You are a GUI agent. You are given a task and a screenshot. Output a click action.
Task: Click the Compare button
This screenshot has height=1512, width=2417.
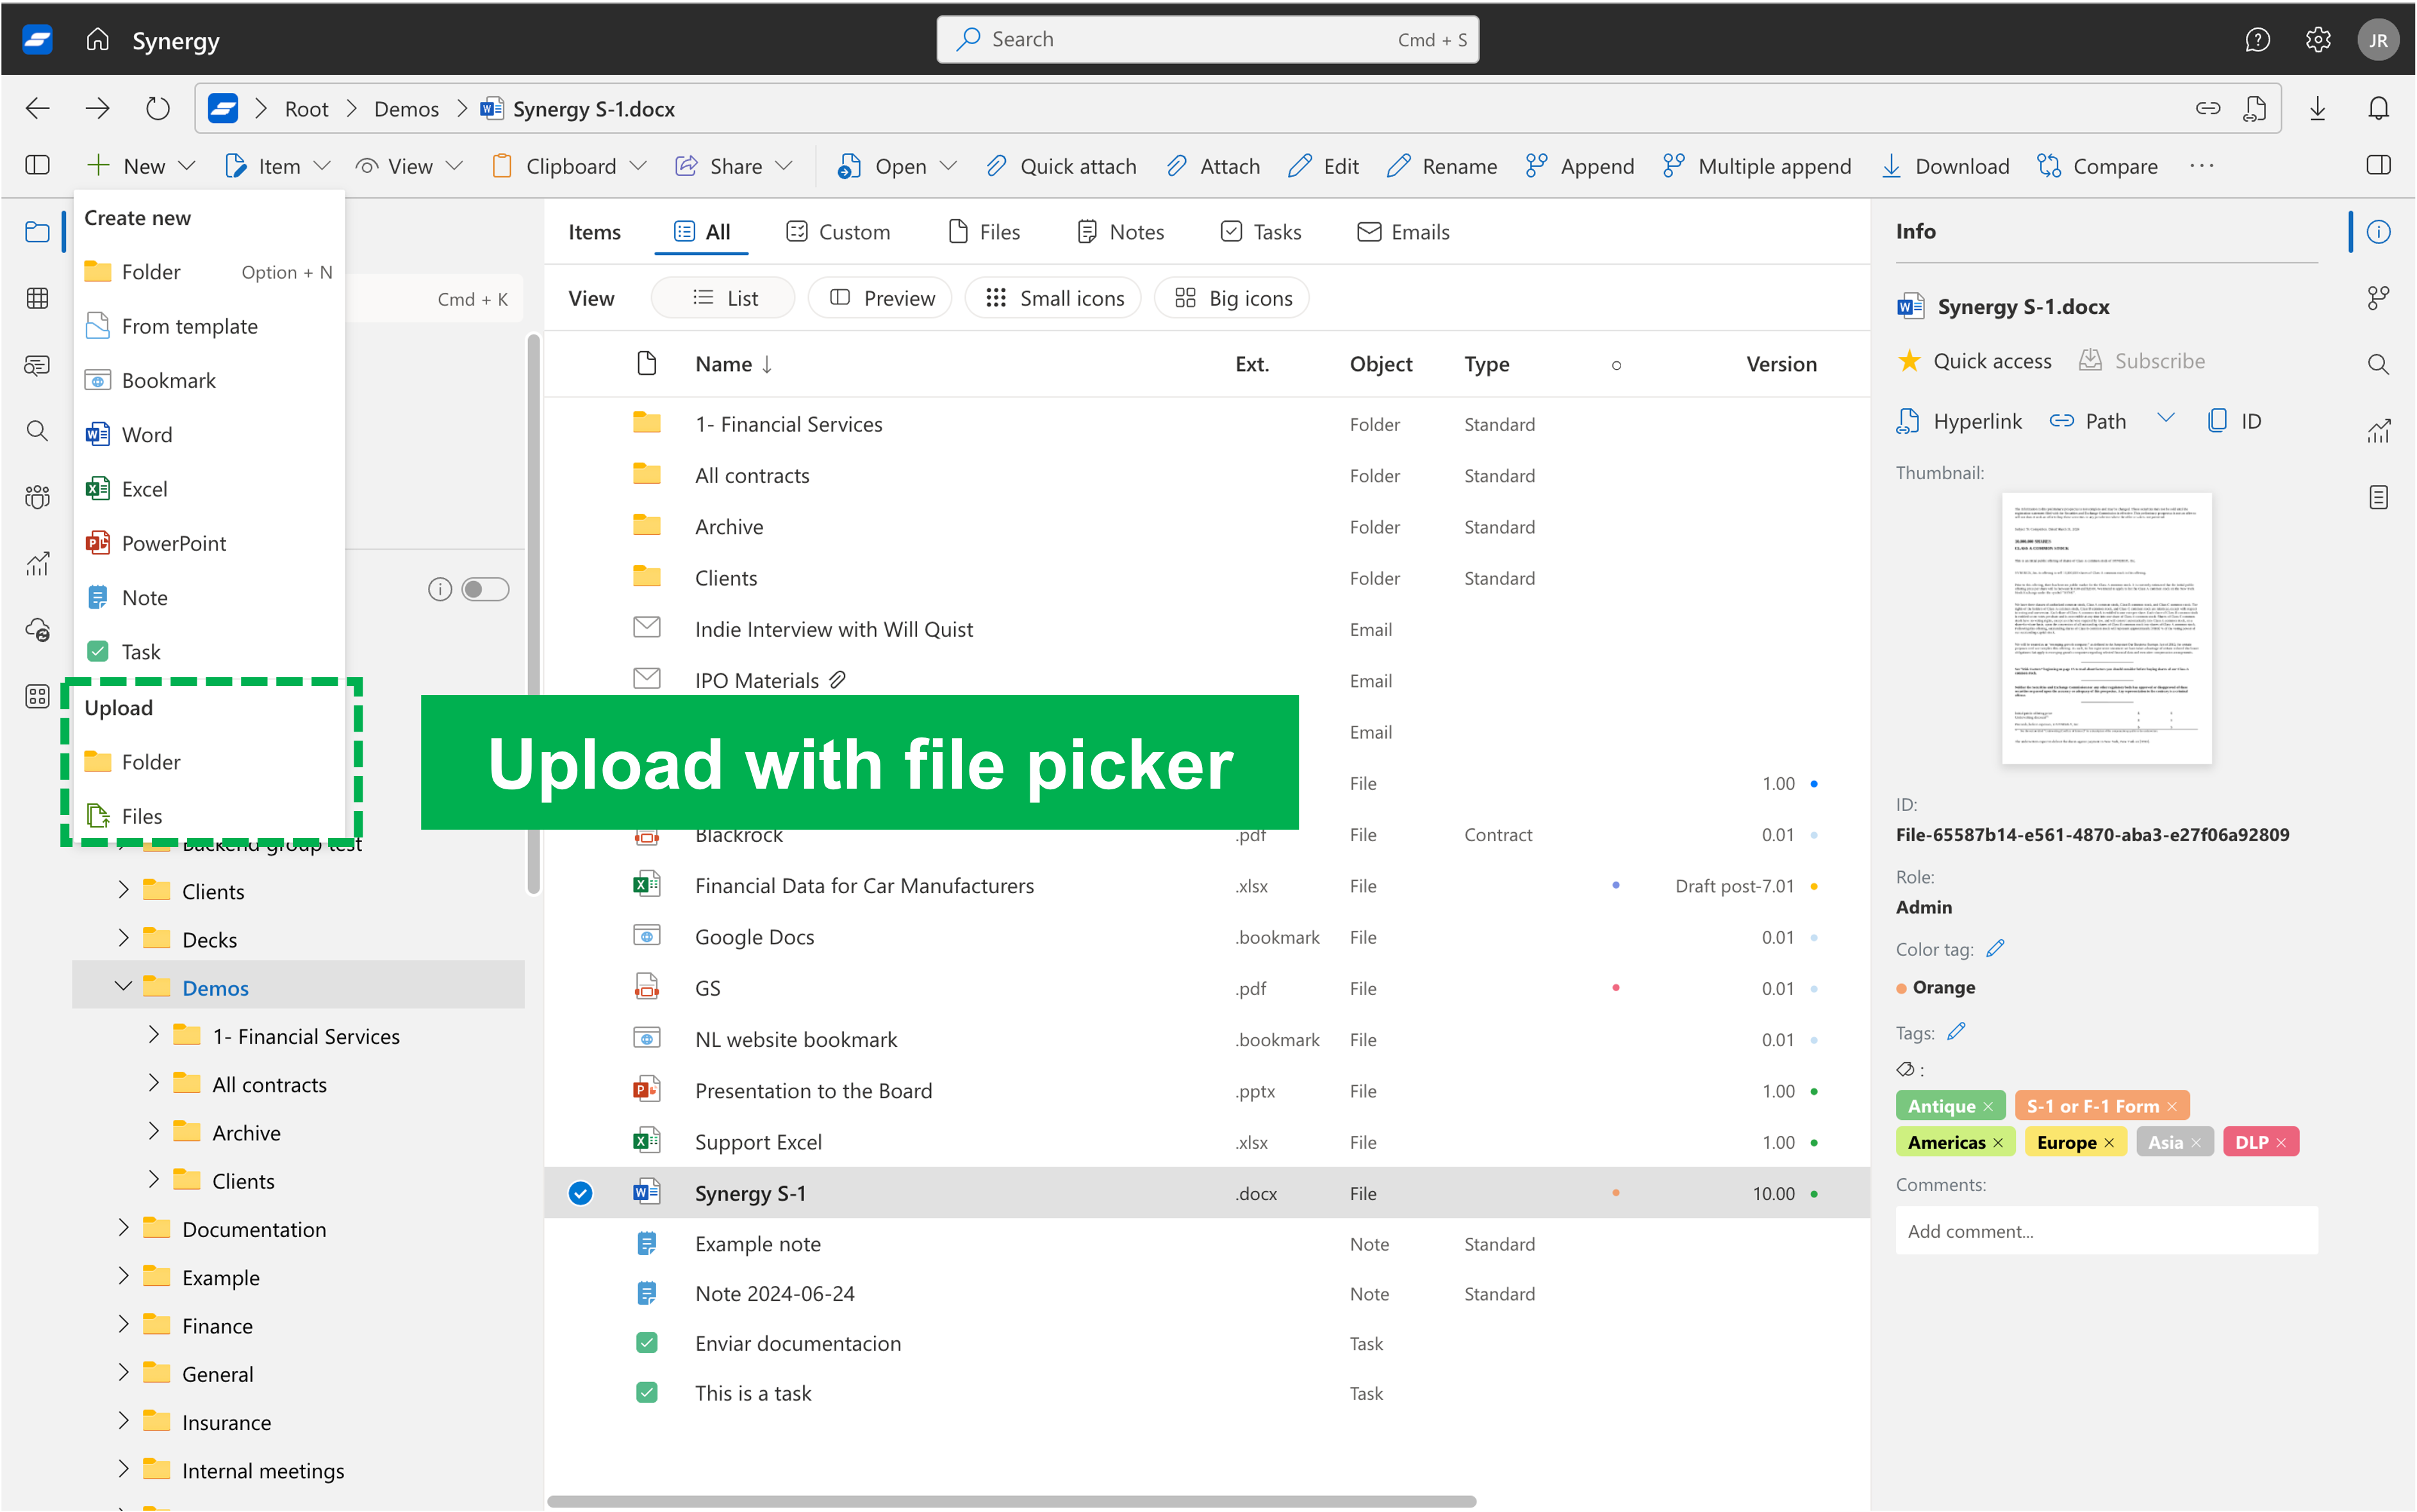2097,166
